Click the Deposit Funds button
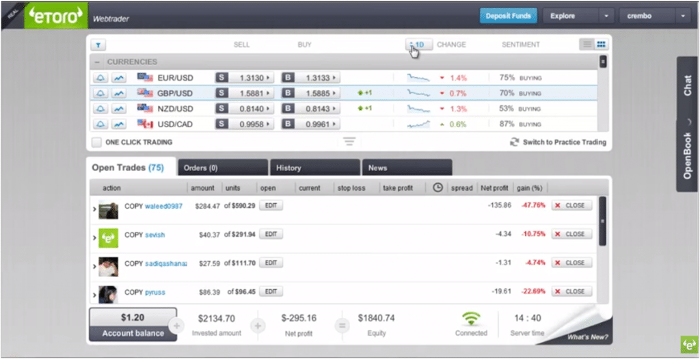Viewport: 700px width, 359px height. click(x=508, y=16)
